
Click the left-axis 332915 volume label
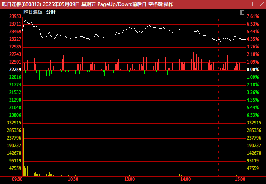pyautogui.click(x=14, y=123)
